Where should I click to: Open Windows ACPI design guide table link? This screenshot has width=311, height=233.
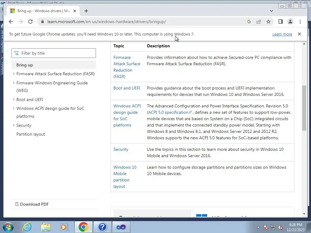[127, 116]
